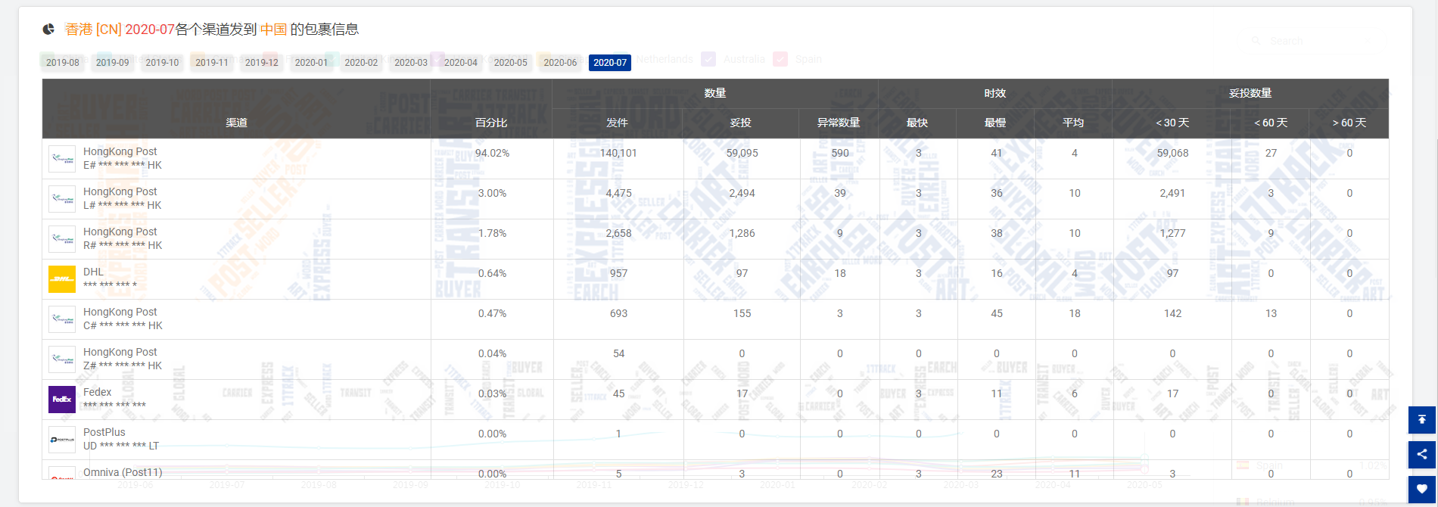1438x507 pixels.
Task: Switch to the 2020-01 month tab
Action: click(x=312, y=63)
